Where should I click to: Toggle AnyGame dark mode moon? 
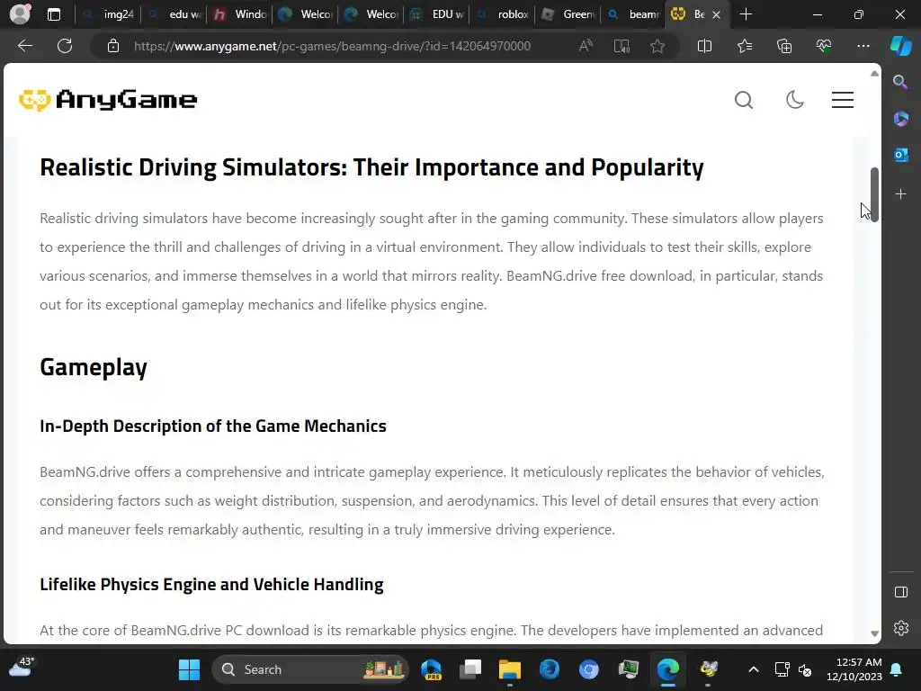pos(795,100)
